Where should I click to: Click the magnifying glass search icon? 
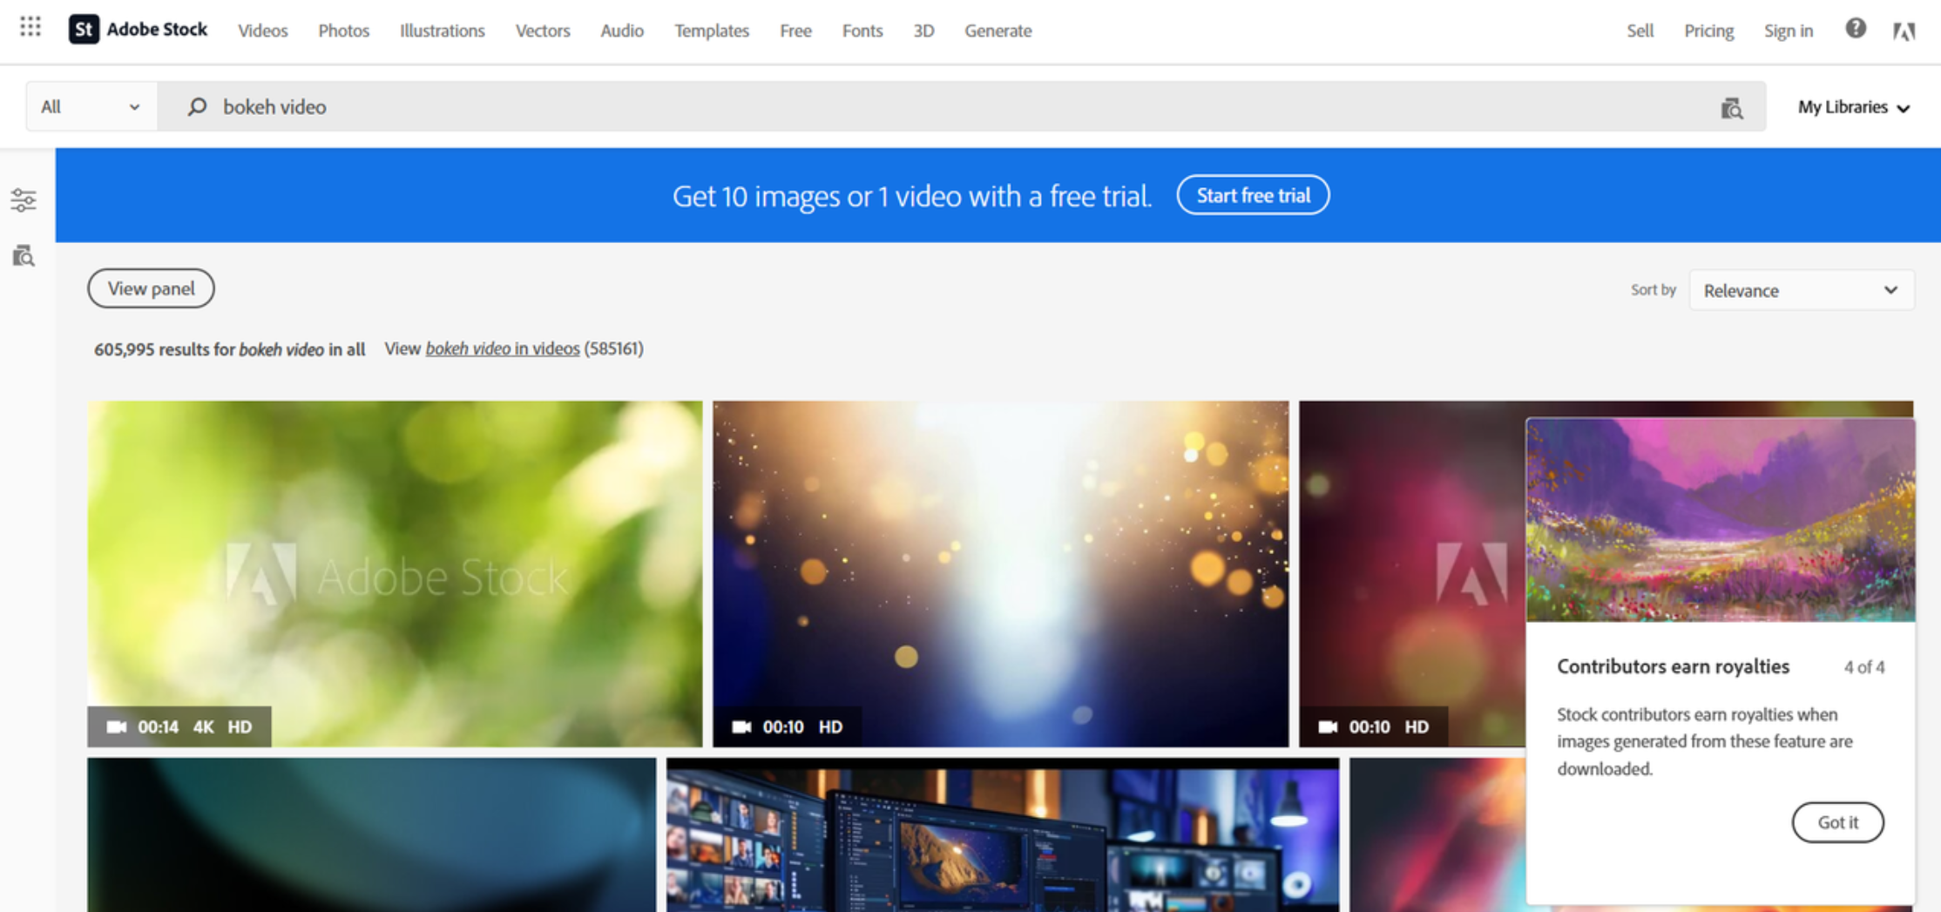[x=198, y=106]
